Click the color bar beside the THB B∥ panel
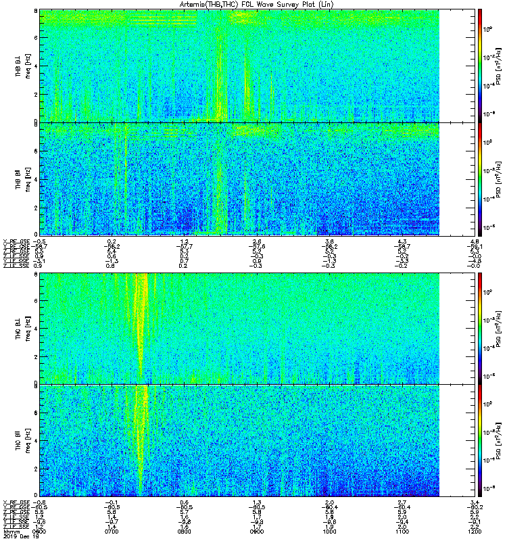 (x=480, y=179)
